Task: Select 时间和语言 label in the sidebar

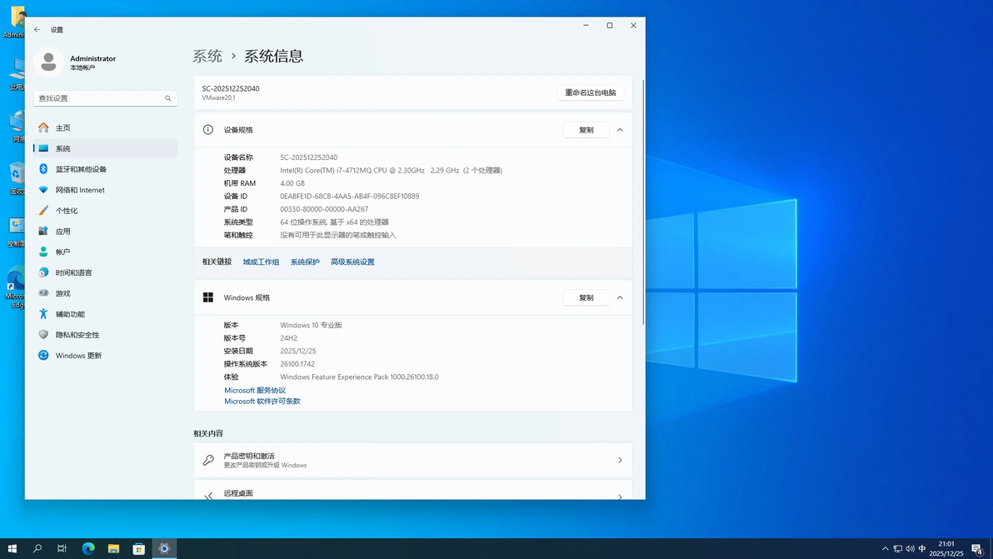Action: 73,272
